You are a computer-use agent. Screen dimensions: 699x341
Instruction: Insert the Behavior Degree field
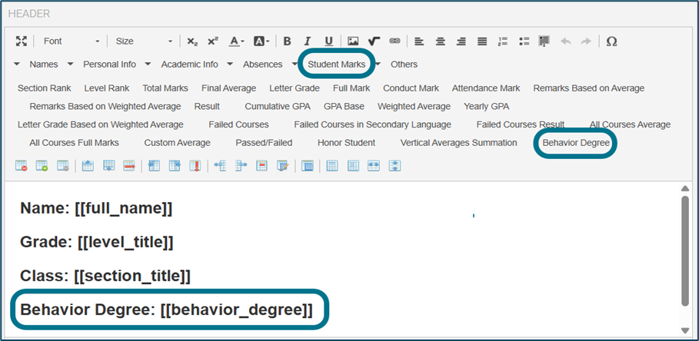click(575, 143)
